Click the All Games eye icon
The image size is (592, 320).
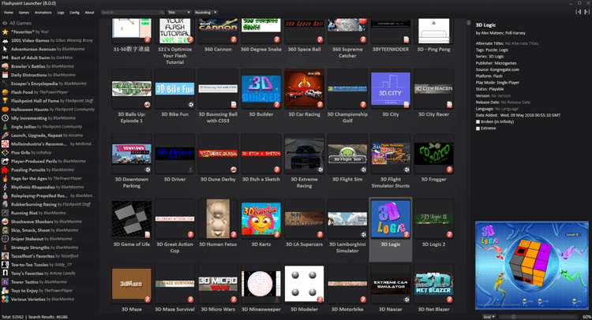tap(5, 23)
